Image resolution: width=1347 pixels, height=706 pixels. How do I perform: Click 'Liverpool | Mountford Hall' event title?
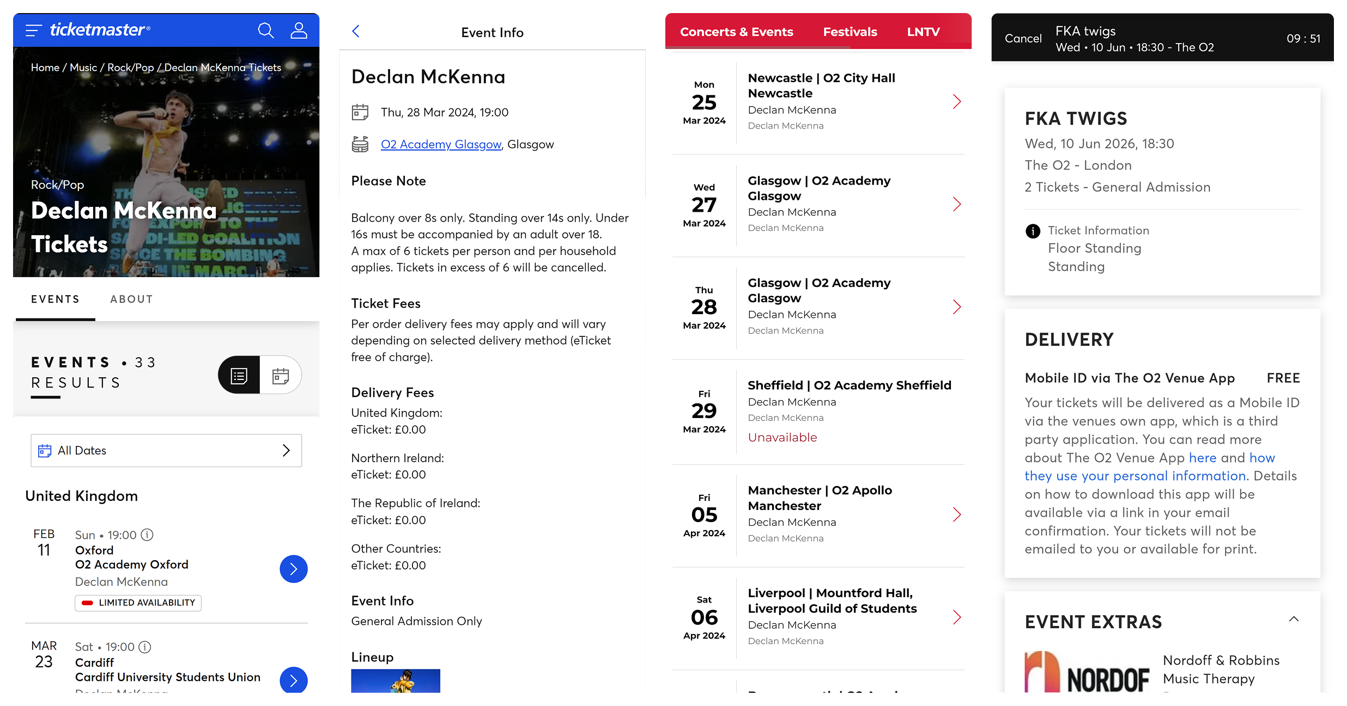[832, 601]
